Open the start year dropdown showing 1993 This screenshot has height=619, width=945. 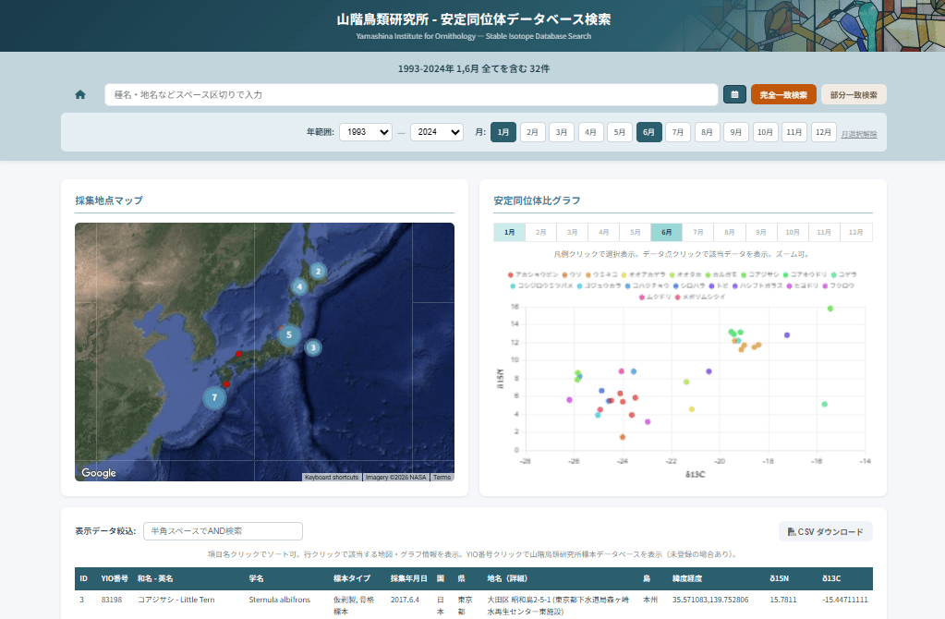366,132
